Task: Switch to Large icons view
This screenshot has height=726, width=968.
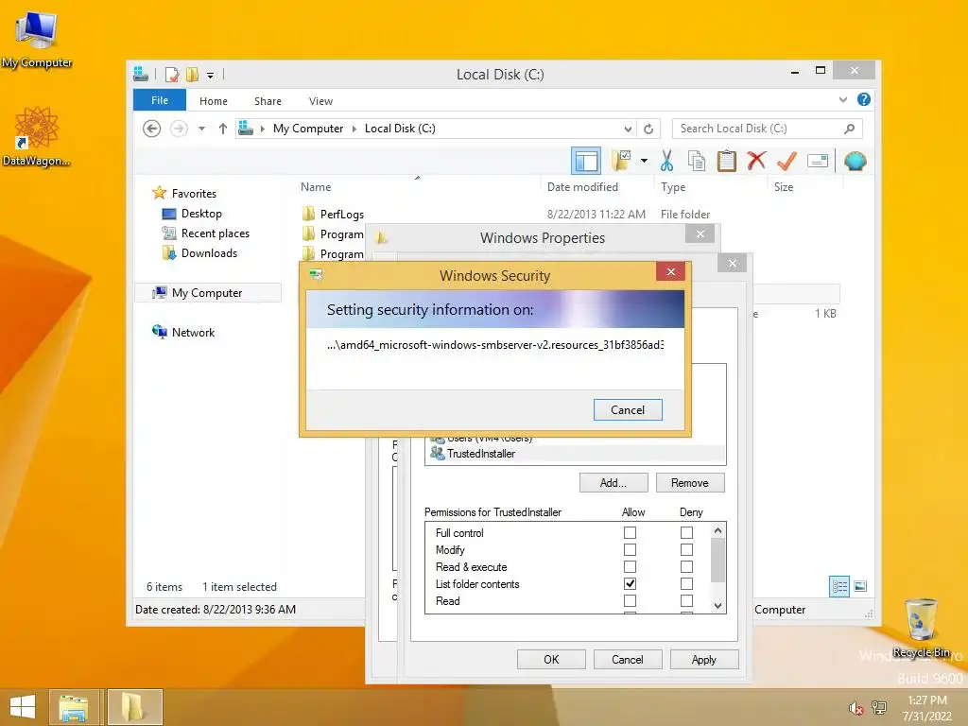Action: pyautogui.click(x=860, y=586)
